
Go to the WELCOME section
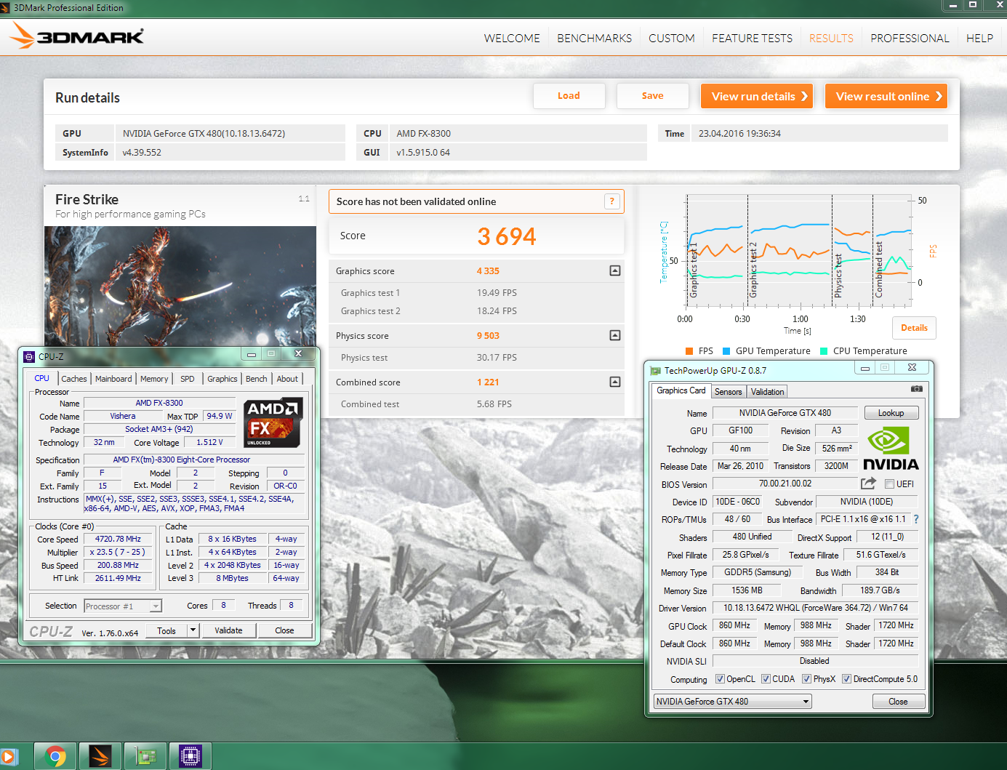pos(512,39)
